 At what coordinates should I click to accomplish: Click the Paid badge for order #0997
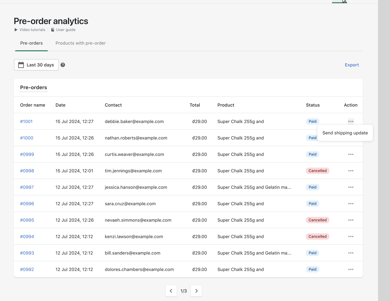313,187
